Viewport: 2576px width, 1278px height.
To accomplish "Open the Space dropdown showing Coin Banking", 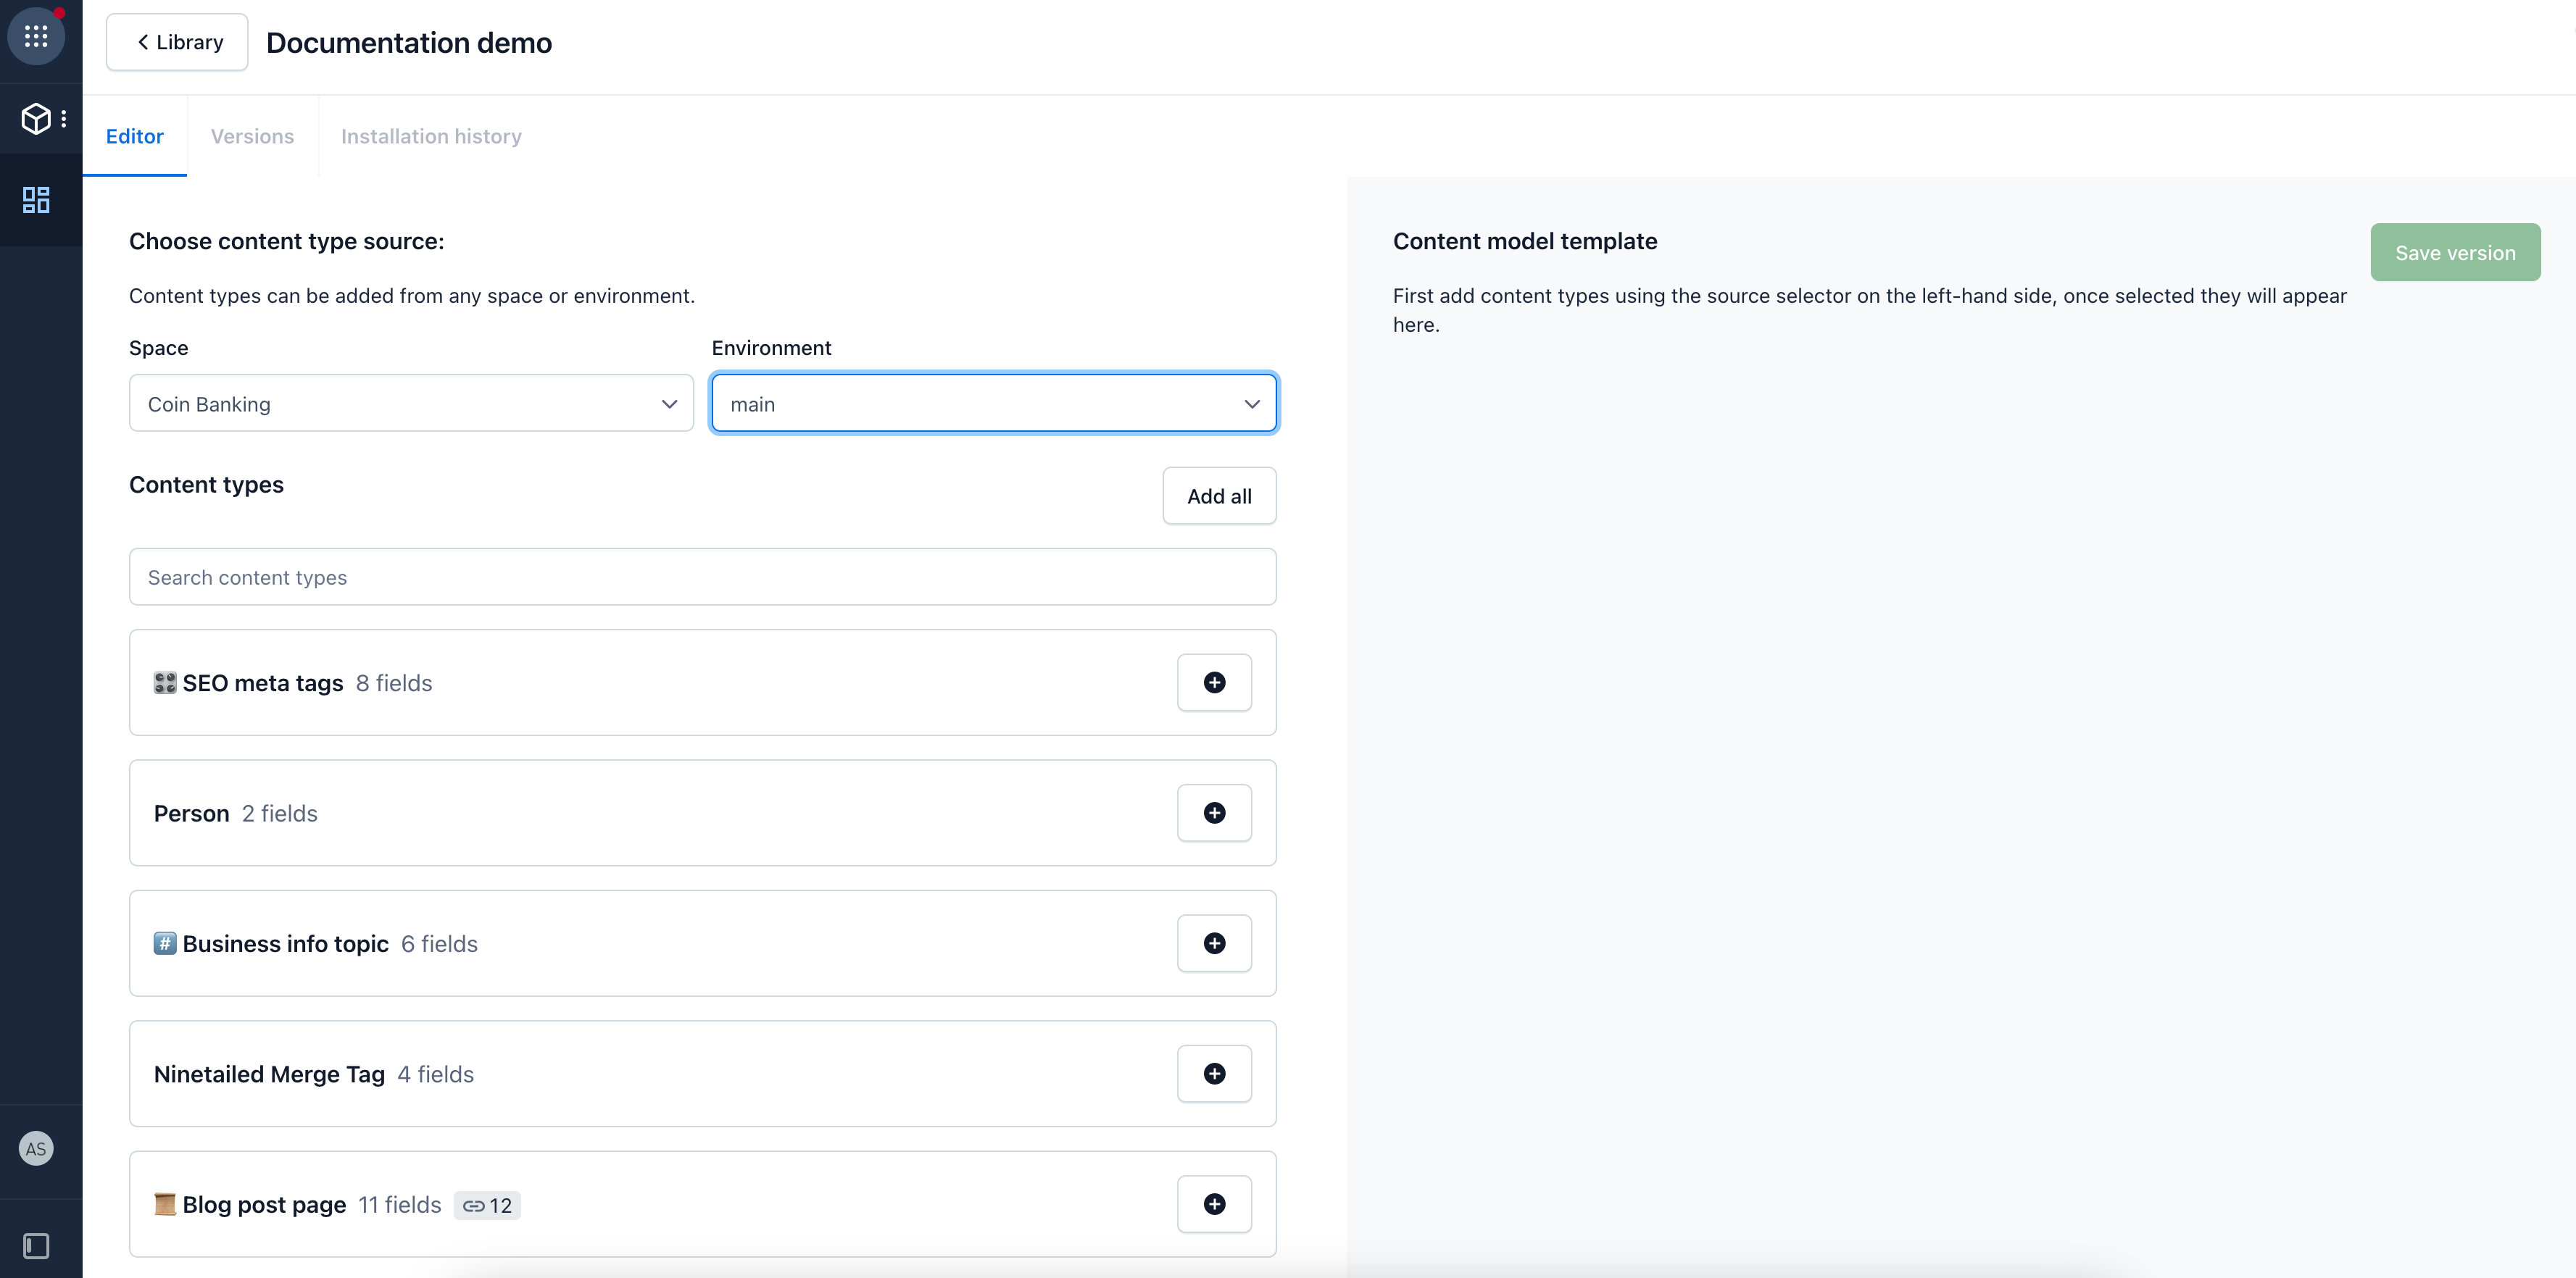I will click(411, 404).
